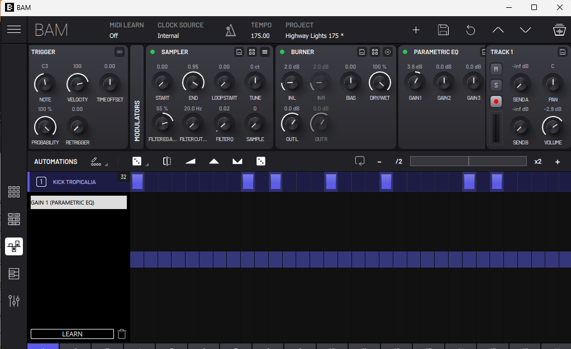Screen dimensions: 571x349
Task: Open the Sampler grid browser icon
Action: tap(252, 52)
